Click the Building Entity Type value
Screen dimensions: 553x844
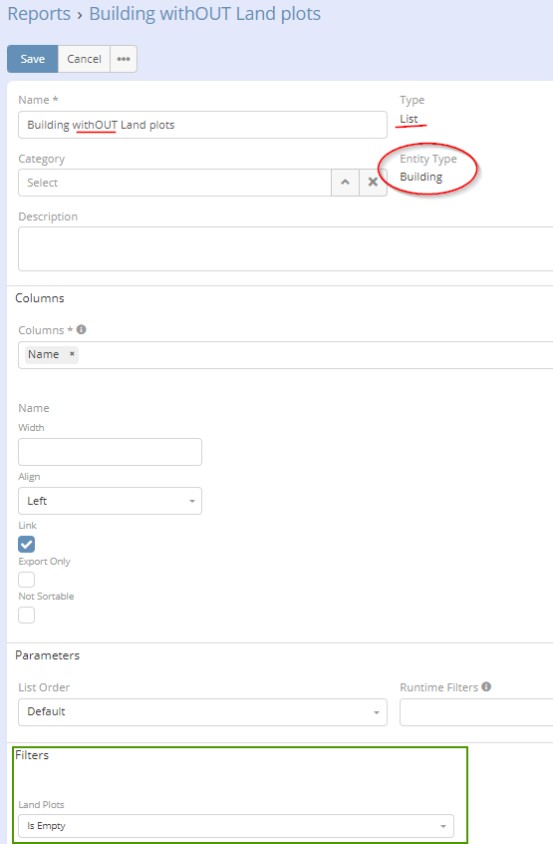[x=421, y=178]
